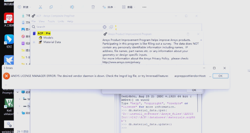
Task: Click the Material Data icon in the tree
Action: click(x=40, y=42)
